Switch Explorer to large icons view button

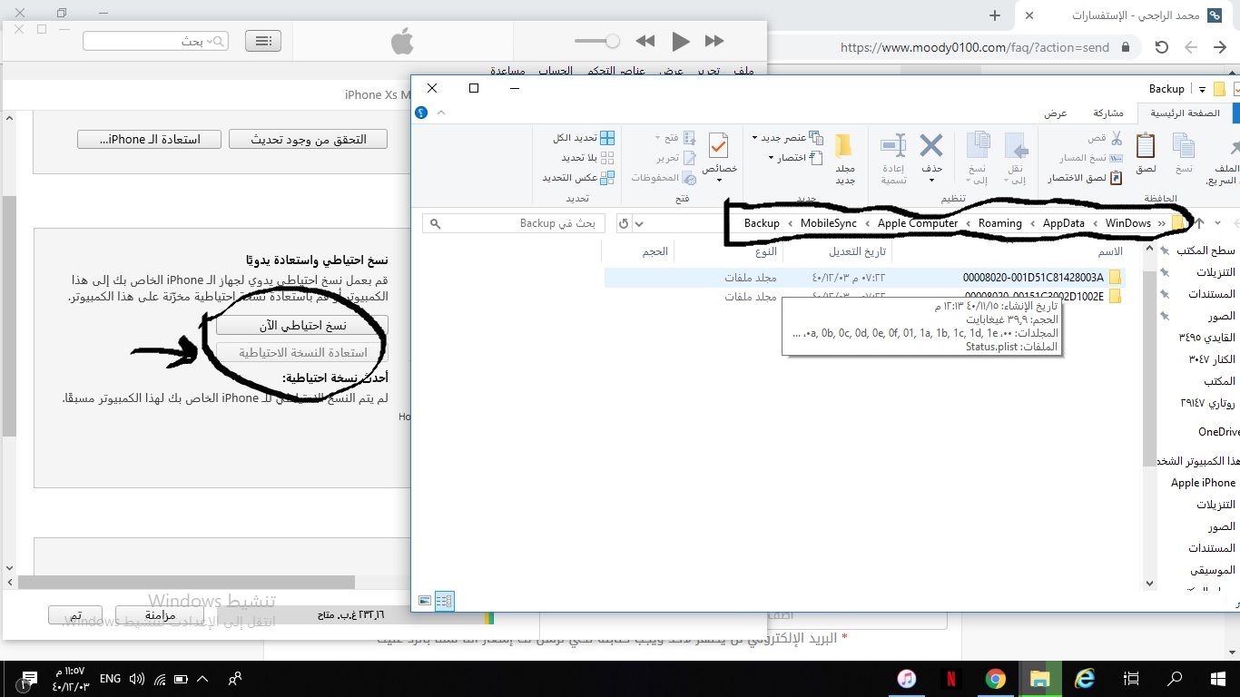(426, 600)
